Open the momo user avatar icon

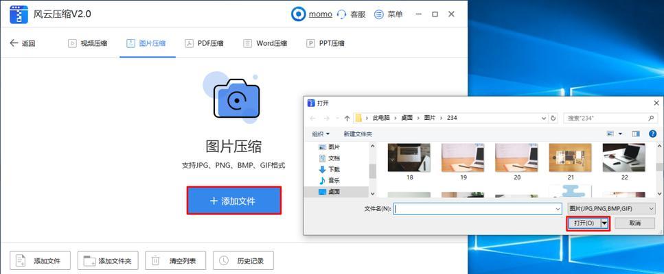click(x=299, y=14)
